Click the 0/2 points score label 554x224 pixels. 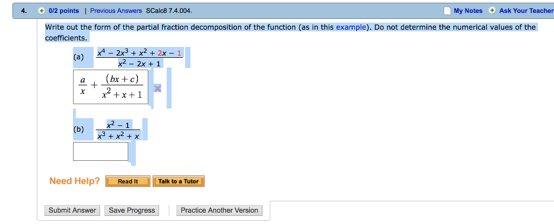[x=63, y=11]
